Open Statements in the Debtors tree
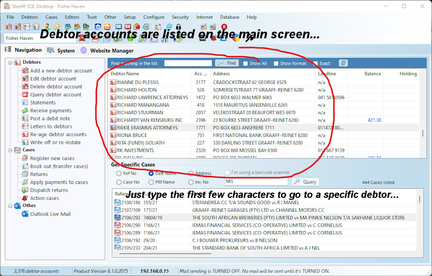Image resolution: width=432 pixels, height=276 pixels. pyautogui.click(x=43, y=103)
